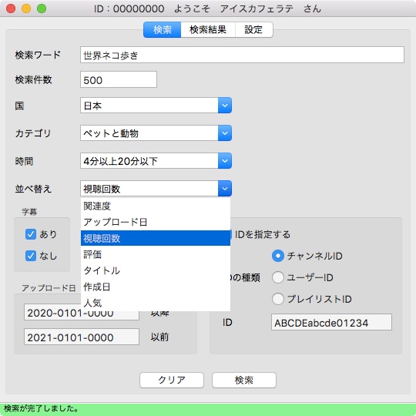The width and height of the screenshot is (416, 416).
Task: Select 視聴回数 highlighted option
Action: (x=156, y=238)
